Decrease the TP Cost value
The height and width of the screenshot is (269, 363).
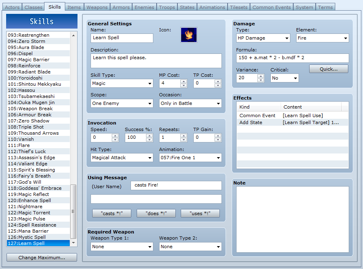(x=218, y=85)
